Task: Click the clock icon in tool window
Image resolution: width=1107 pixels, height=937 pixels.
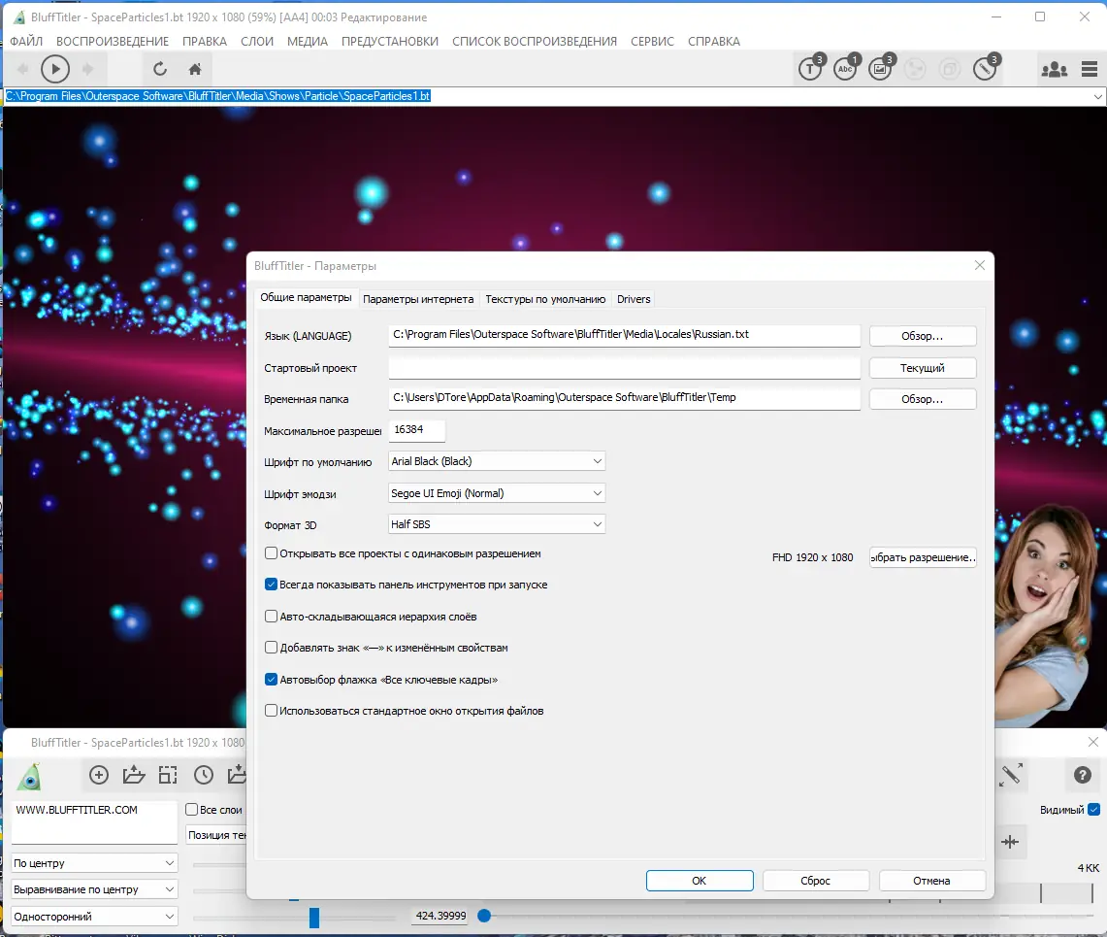Action: click(x=204, y=775)
